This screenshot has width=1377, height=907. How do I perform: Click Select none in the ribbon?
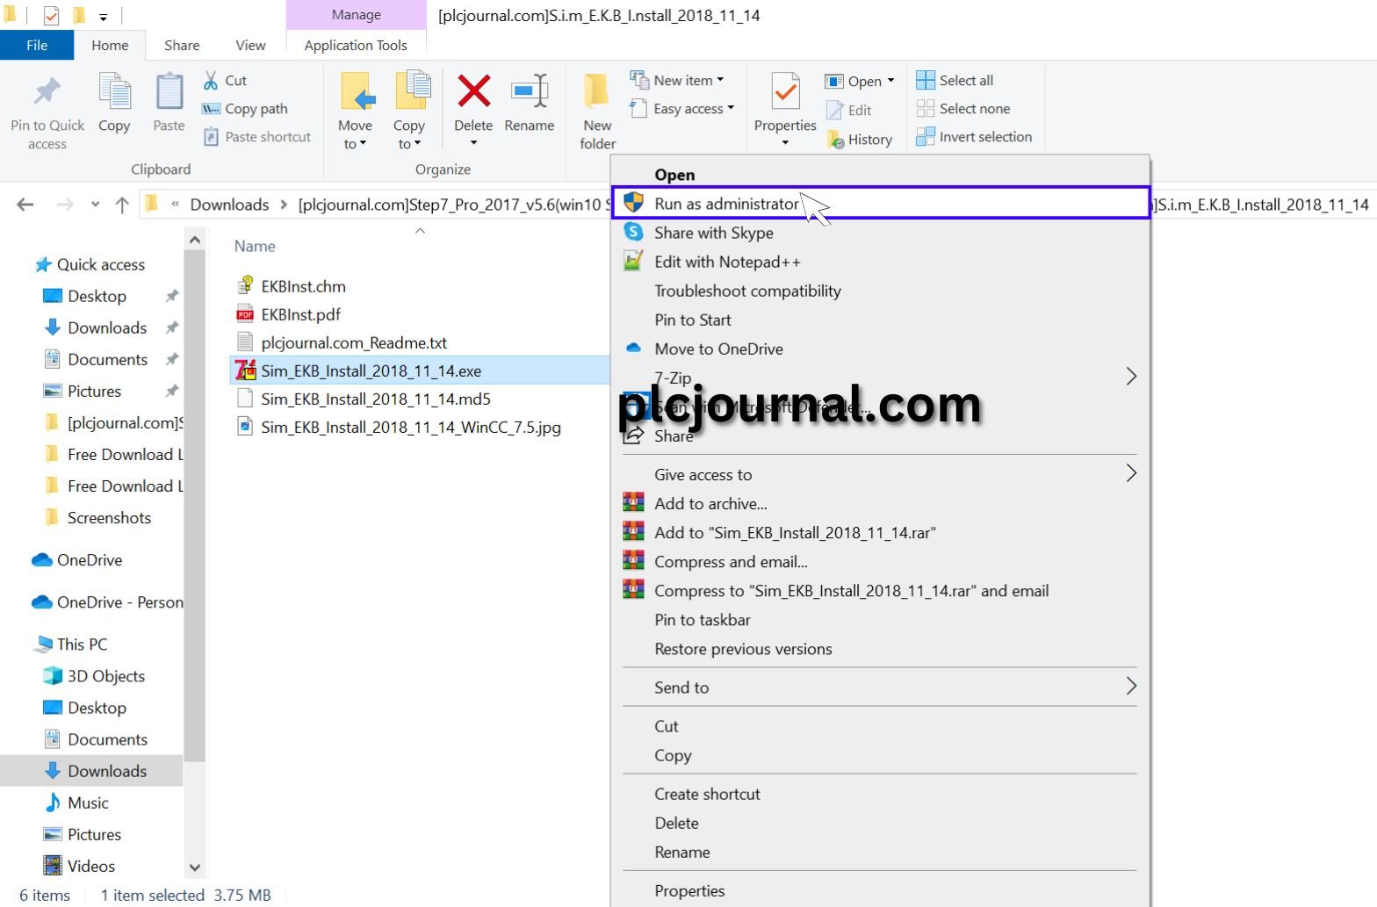click(x=963, y=109)
